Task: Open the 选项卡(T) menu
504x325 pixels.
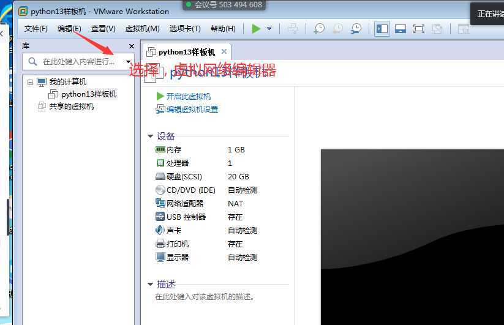Action: coord(185,29)
